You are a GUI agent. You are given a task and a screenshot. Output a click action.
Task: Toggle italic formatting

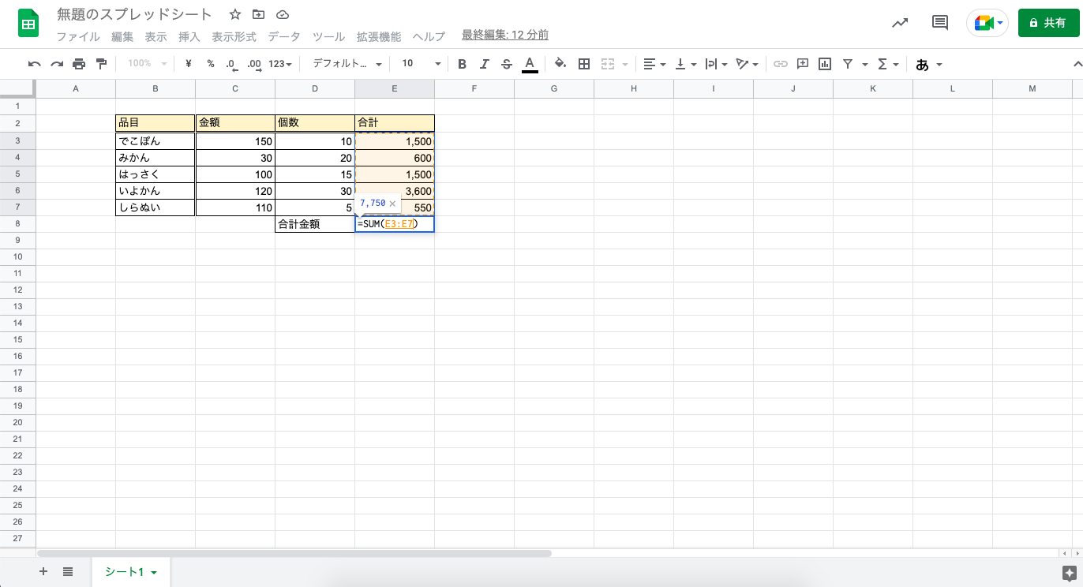[x=484, y=64]
